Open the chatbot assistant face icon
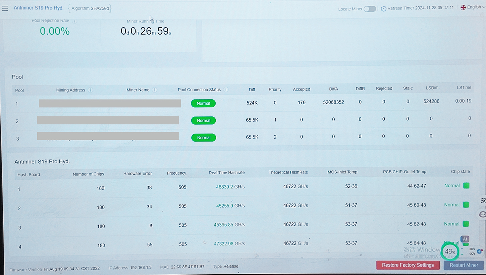Viewport: 486px width, 275px height. point(482,214)
